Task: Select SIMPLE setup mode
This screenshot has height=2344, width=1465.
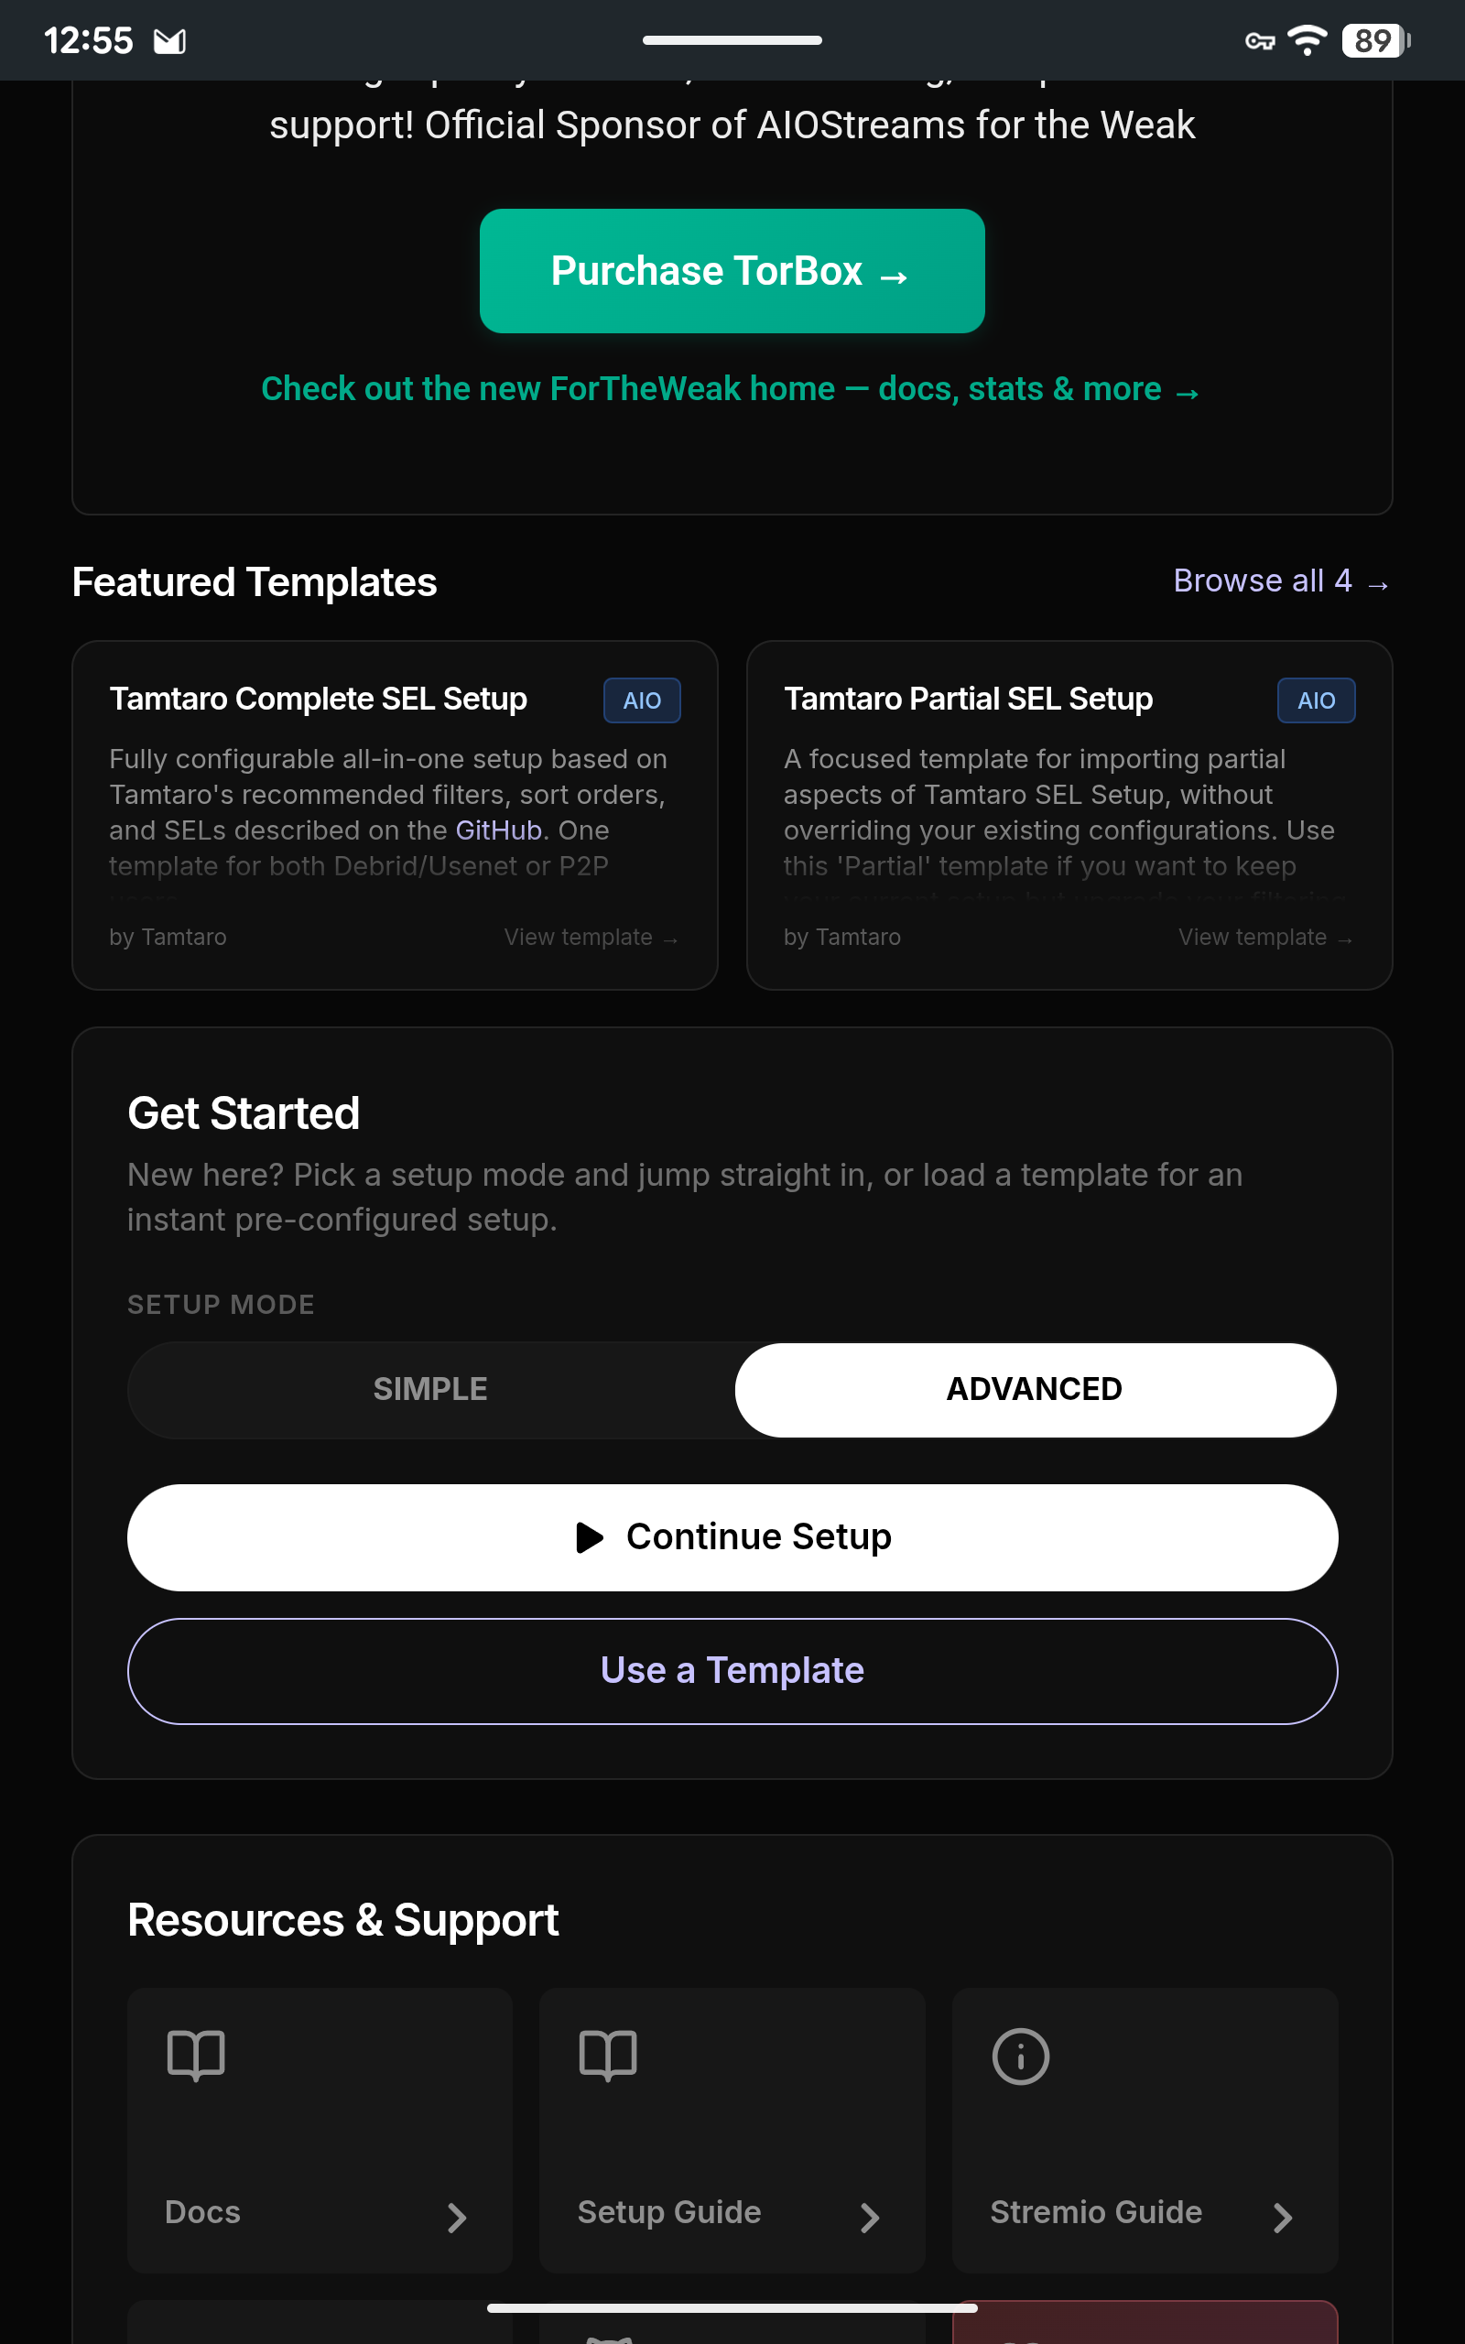Action: pyautogui.click(x=430, y=1389)
